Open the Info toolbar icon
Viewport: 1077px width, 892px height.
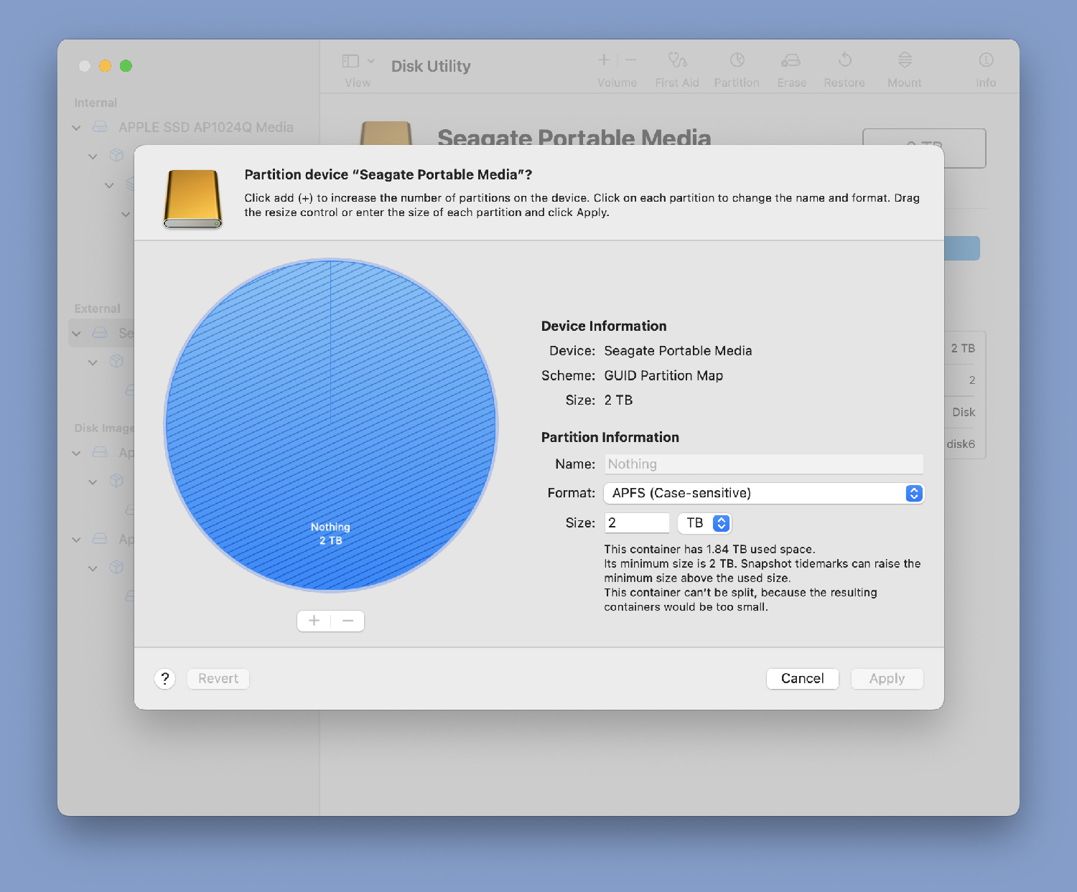986,60
